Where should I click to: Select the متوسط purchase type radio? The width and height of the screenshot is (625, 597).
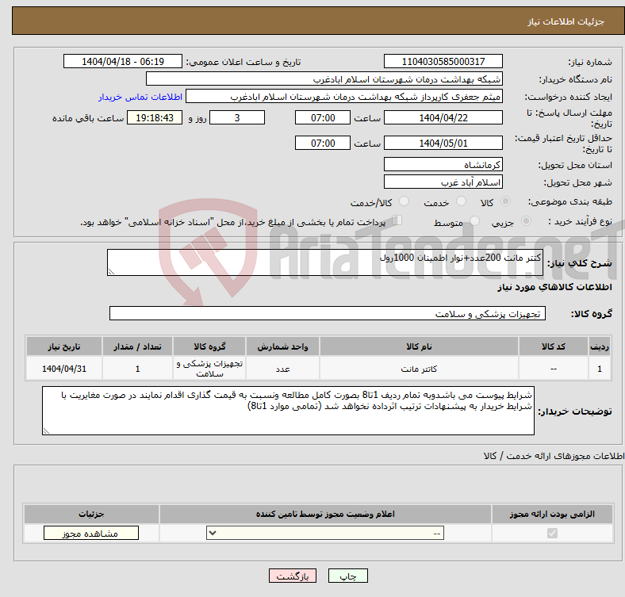474,220
